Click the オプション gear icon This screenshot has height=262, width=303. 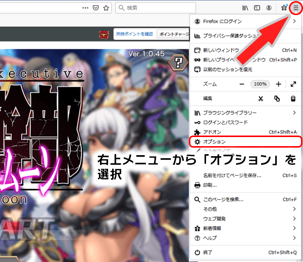(x=197, y=142)
